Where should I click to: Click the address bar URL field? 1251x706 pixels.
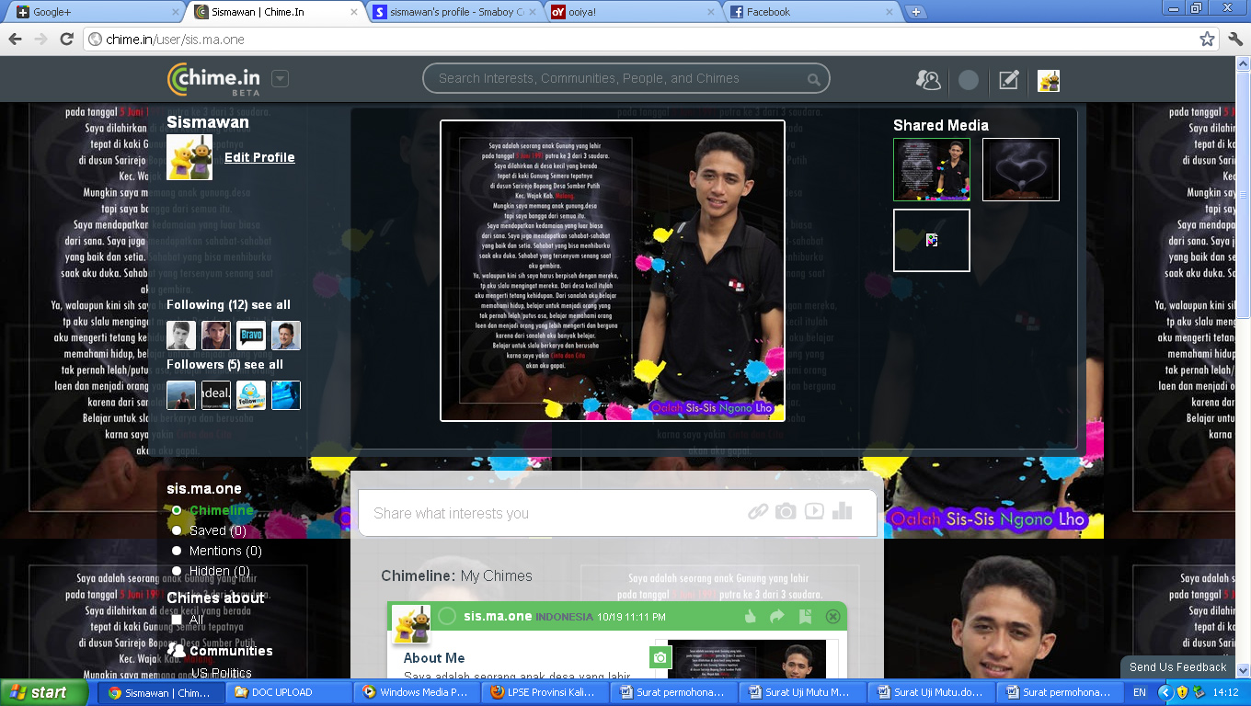pos(651,39)
